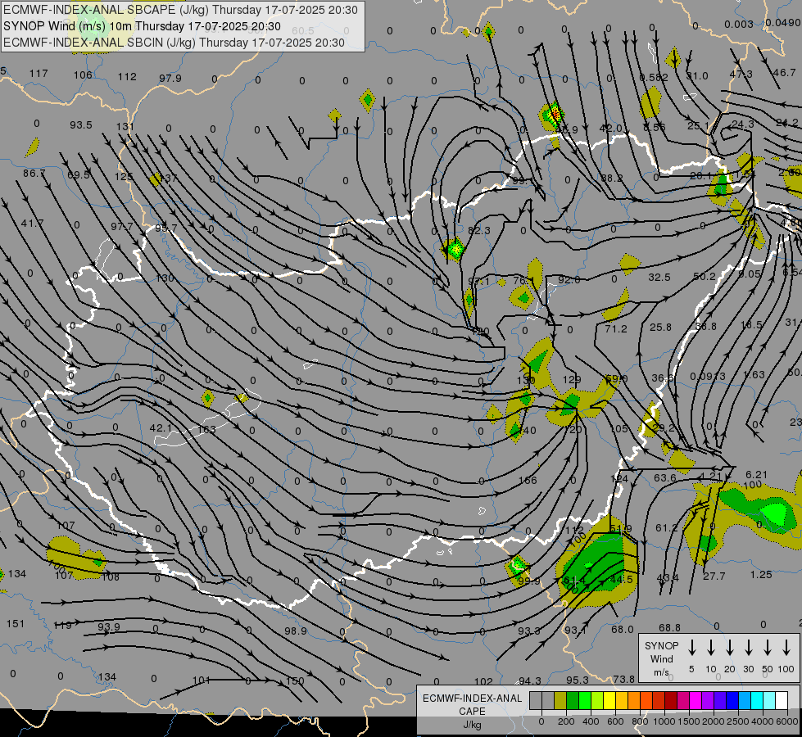Pick the dark green swatch after the 200 tick
This screenshot has width=802, height=737.
tap(573, 701)
